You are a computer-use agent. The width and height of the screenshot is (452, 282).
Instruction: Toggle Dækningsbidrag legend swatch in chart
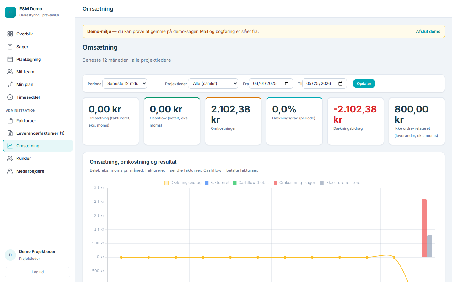point(167,183)
